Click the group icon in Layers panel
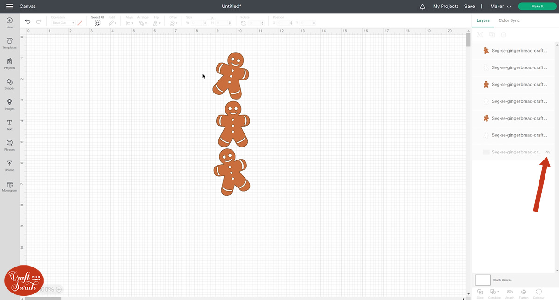 pyautogui.click(x=480, y=35)
